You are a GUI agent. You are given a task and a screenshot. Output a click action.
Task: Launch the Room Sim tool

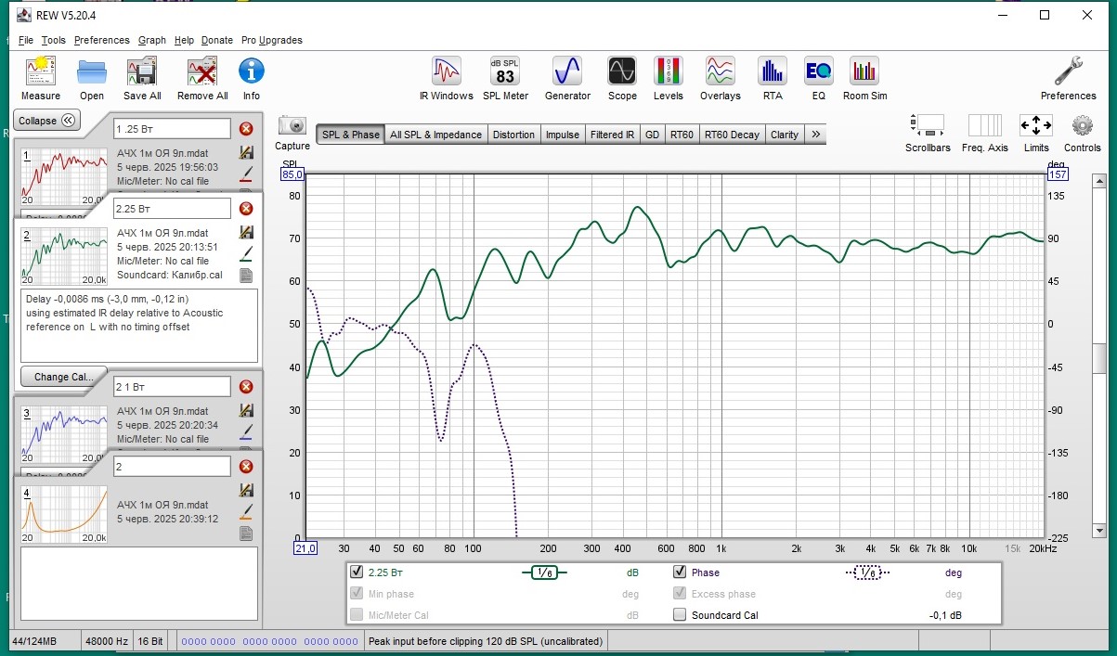(x=864, y=71)
